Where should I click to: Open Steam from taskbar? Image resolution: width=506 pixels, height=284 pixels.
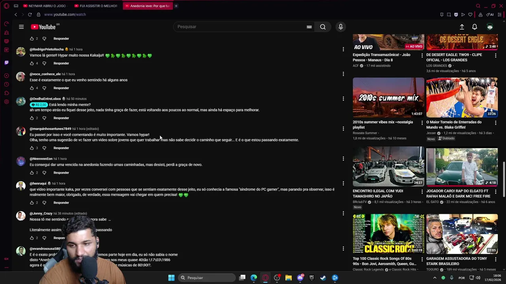click(x=323, y=278)
